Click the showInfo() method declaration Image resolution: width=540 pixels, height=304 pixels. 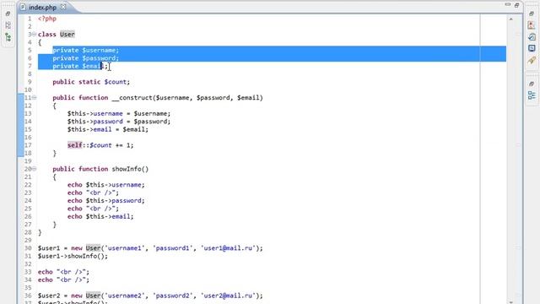[100, 169]
